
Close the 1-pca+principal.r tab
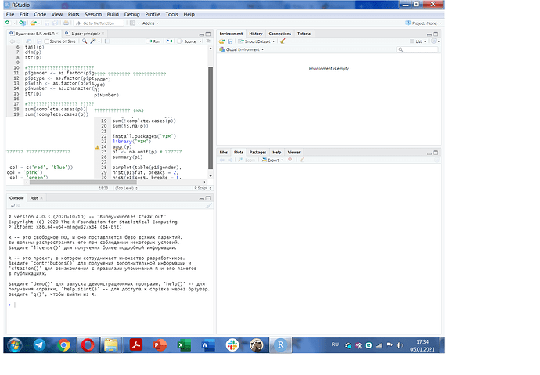[103, 34]
